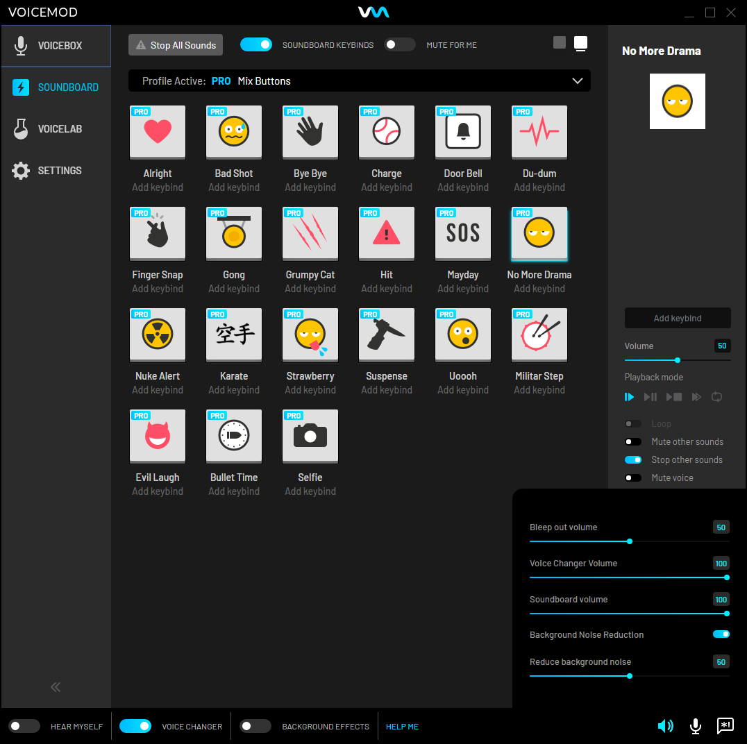The width and height of the screenshot is (747, 744).
Task: Adjust Voice Changer Volume slider
Action: click(x=630, y=577)
